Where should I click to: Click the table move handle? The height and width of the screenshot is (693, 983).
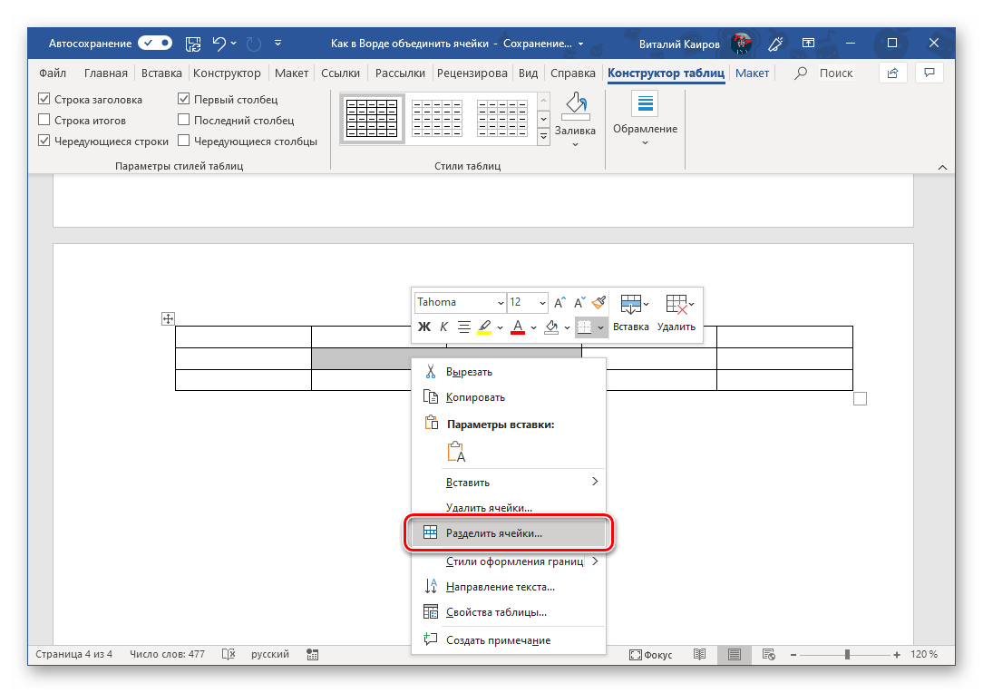pyautogui.click(x=168, y=318)
